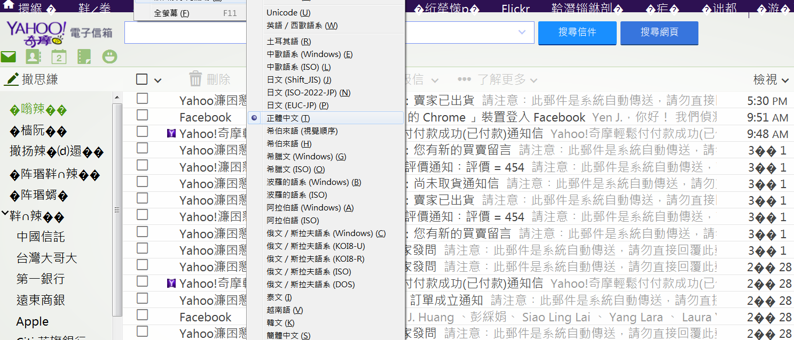Click the three-dots more icon
Screen dimensions: 794x340
pyautogui.click(x=465, y=79)
